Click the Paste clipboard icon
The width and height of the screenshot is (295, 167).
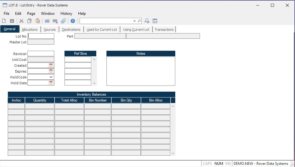(x=38, y=21)
